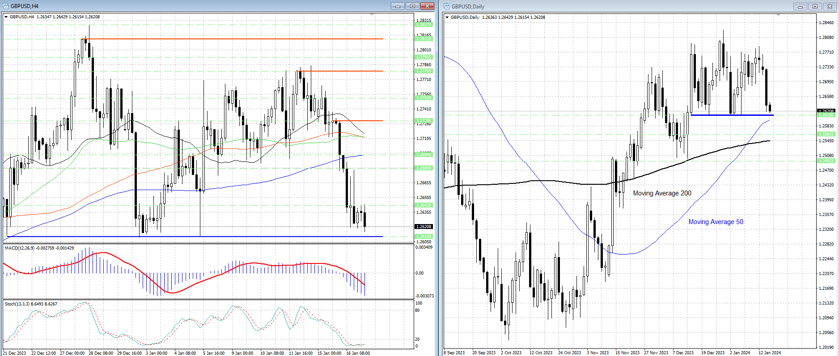Select the blue Moving Average 50 label
Viewport: 839px width, 356px height.
pos(716,222)
